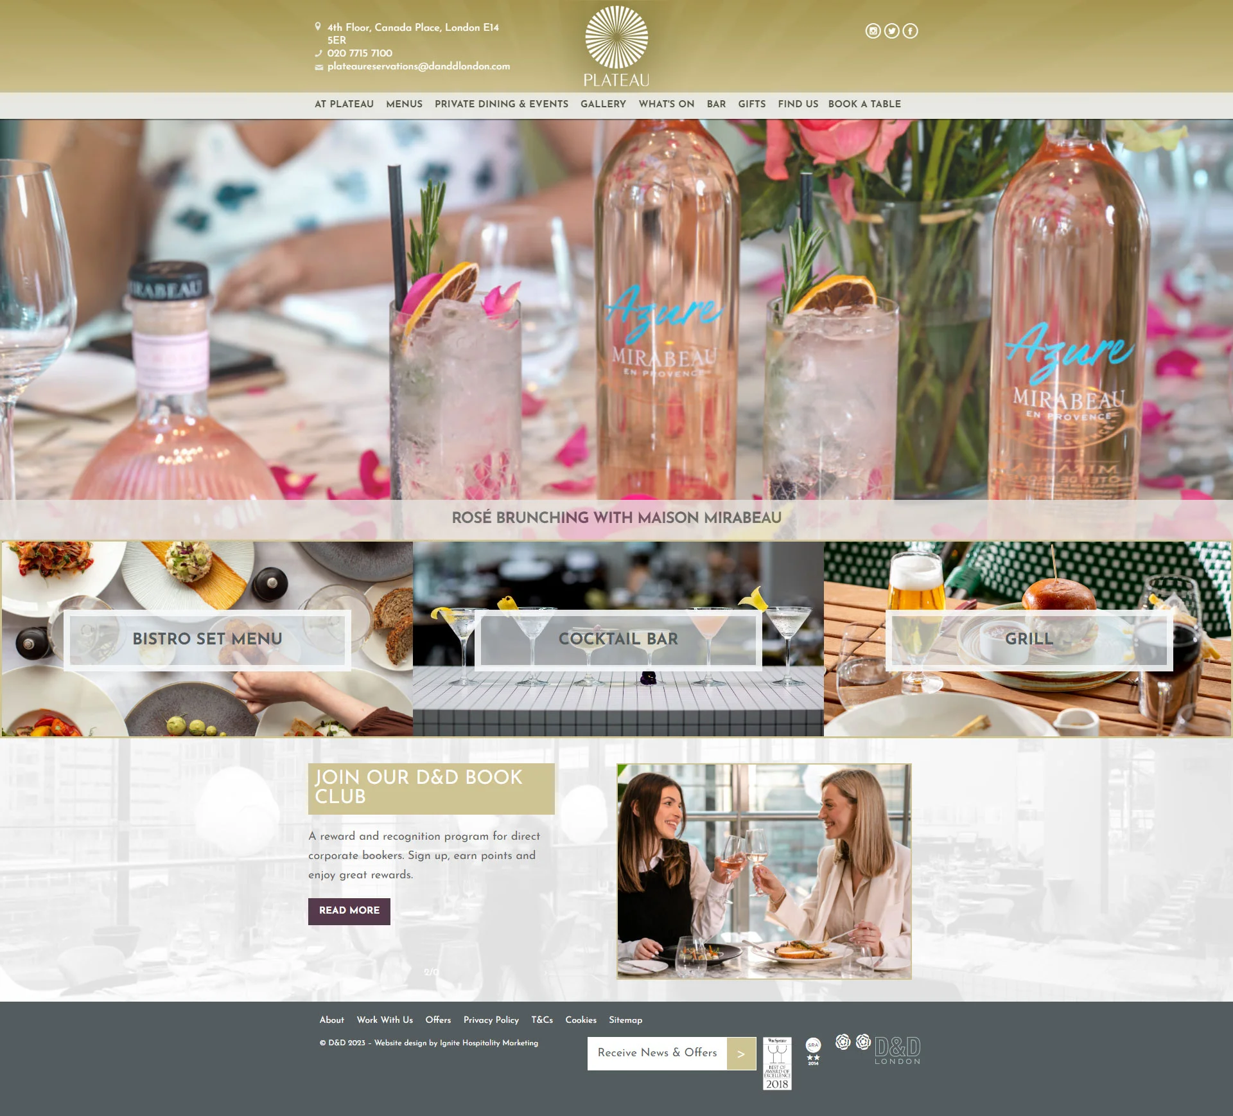Click the READ MORE button for D&D Book Club

(349, 911)
